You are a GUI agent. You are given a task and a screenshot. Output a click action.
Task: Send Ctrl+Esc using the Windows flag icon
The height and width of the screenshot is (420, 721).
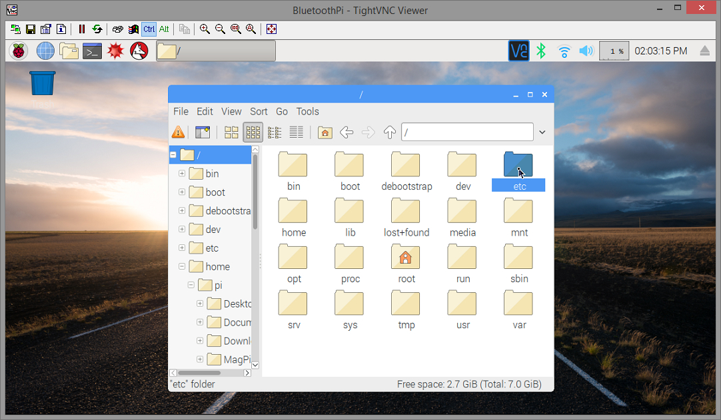pyautogui.click(x=133, y=29)
